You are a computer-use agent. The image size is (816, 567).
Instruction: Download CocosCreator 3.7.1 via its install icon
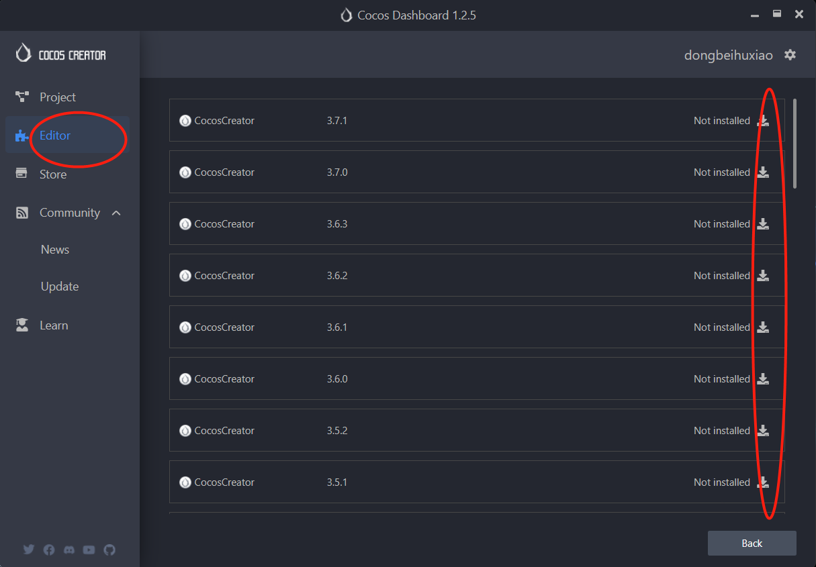click(x=763, y=121)
